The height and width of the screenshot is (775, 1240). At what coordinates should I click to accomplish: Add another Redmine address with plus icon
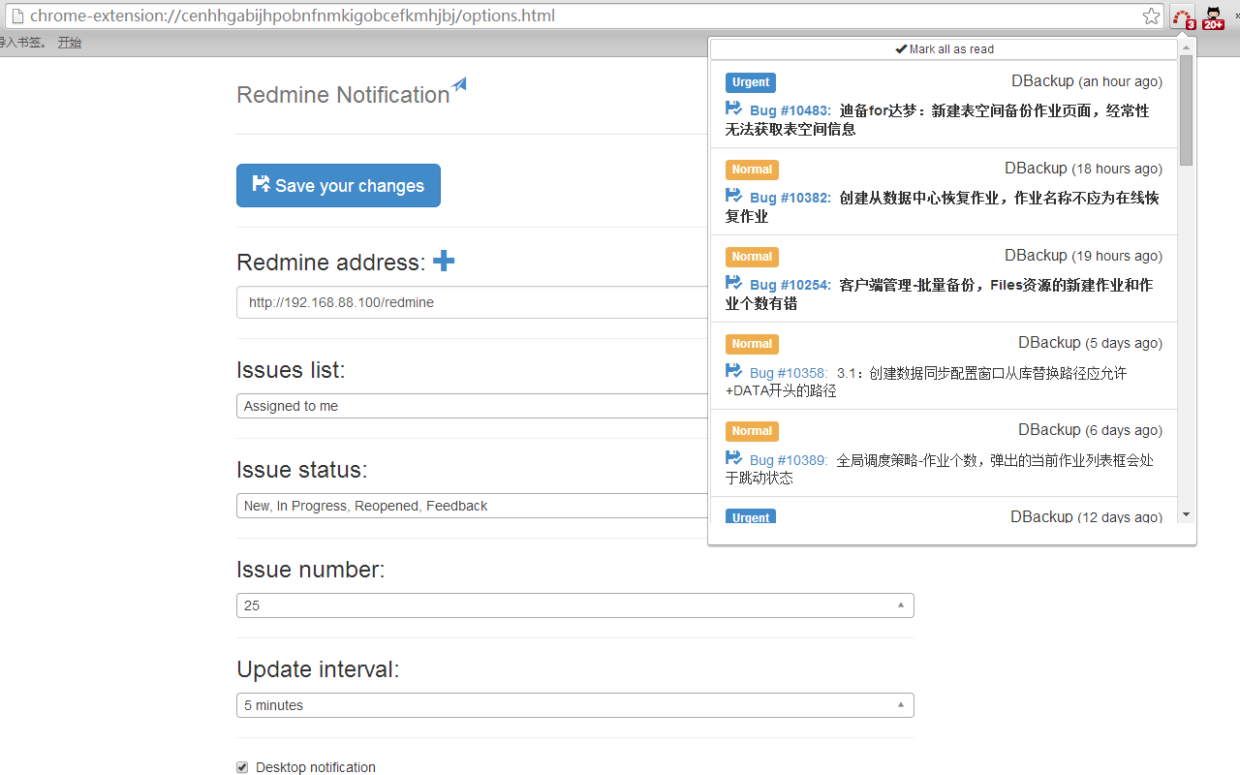click(444, 261)
